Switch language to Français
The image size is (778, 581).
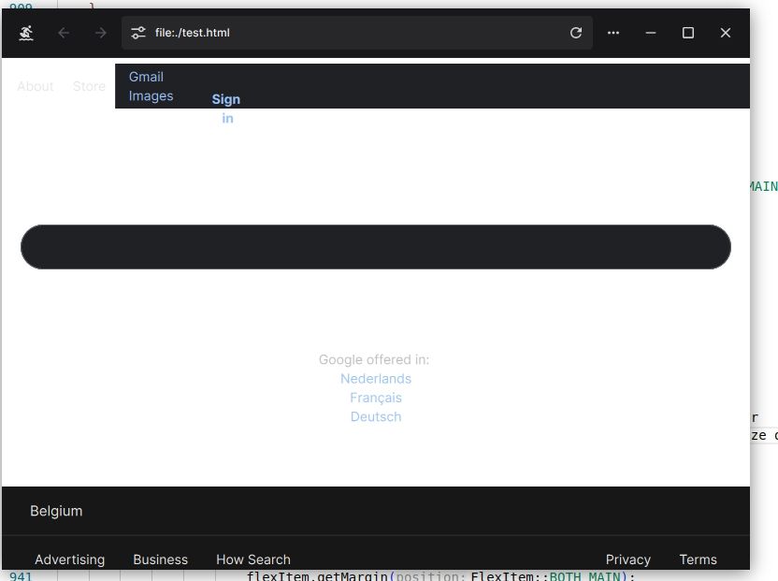(x=376, y=398)
